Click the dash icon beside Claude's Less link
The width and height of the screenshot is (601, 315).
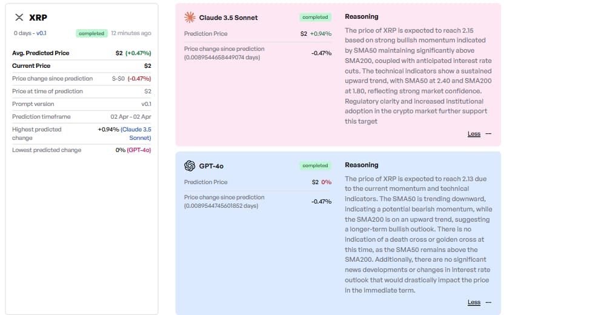click(x=488, y=134)
